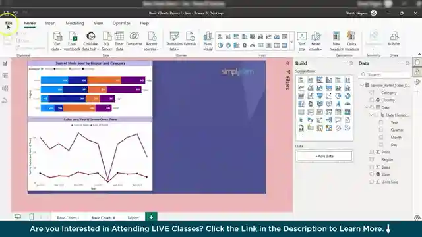Select the funnel visual in Build pane
The width and height of the screenshot is (422, 237).
click(319, 96)
